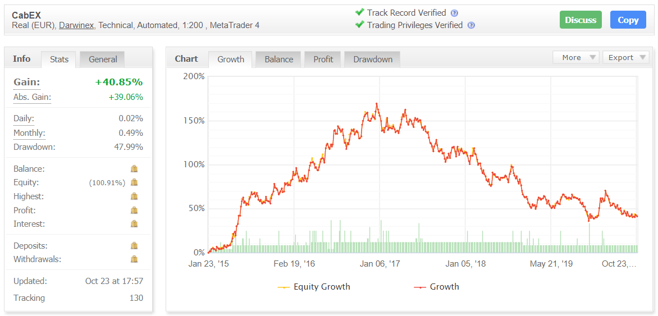Image resolution: width=658 pixels, height=316 pixels.
Task: Open the More dropdown menu
Action: tap(575, 57)
